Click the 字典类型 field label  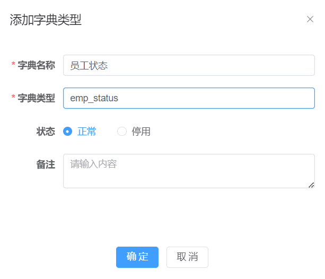click(x=36, y=98)
